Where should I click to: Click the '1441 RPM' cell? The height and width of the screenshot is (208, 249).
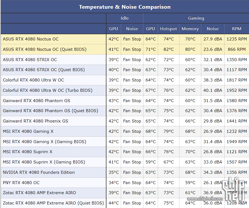tap(237, 121)
